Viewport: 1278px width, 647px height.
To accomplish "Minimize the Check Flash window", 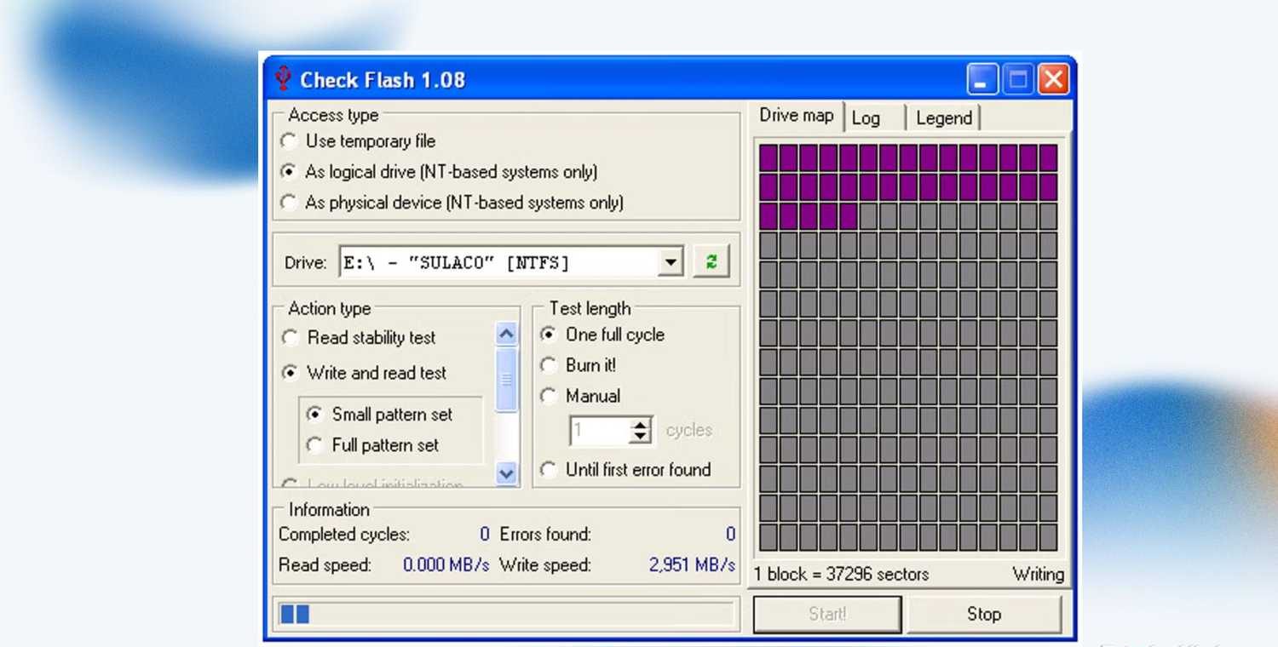I will click(982, 80).
